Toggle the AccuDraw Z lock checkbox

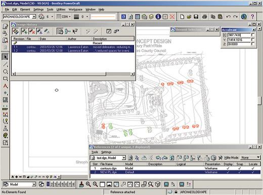253,44
